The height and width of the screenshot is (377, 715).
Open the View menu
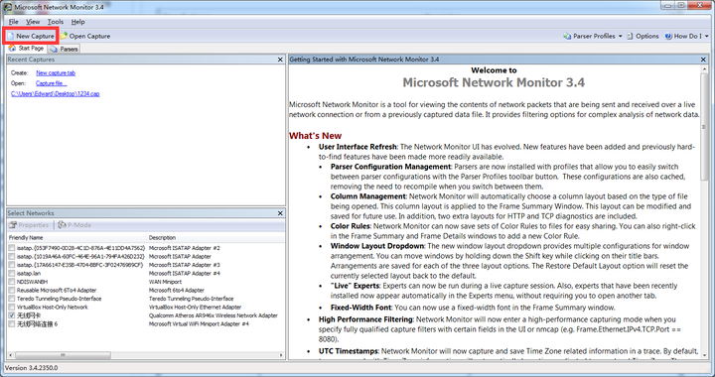click(x=33, y=22)
